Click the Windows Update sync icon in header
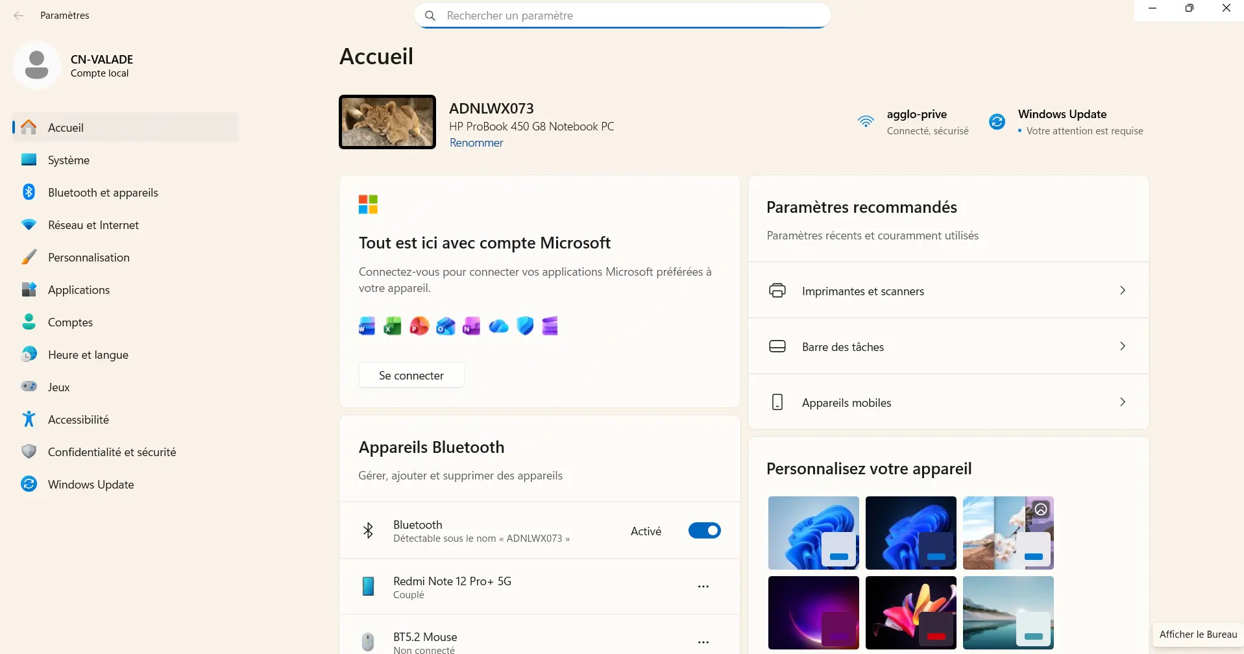Screen dimensions: 1244x654 [x=997, y=121]
